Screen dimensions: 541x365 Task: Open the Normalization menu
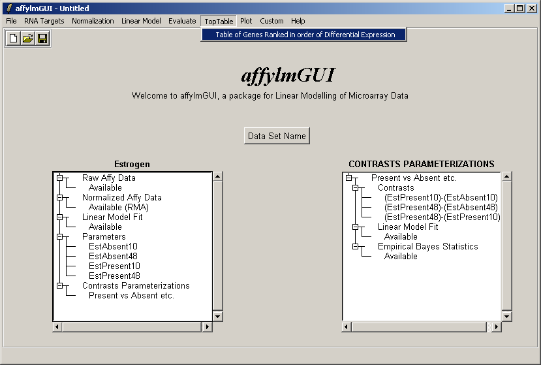pos(93,21)
